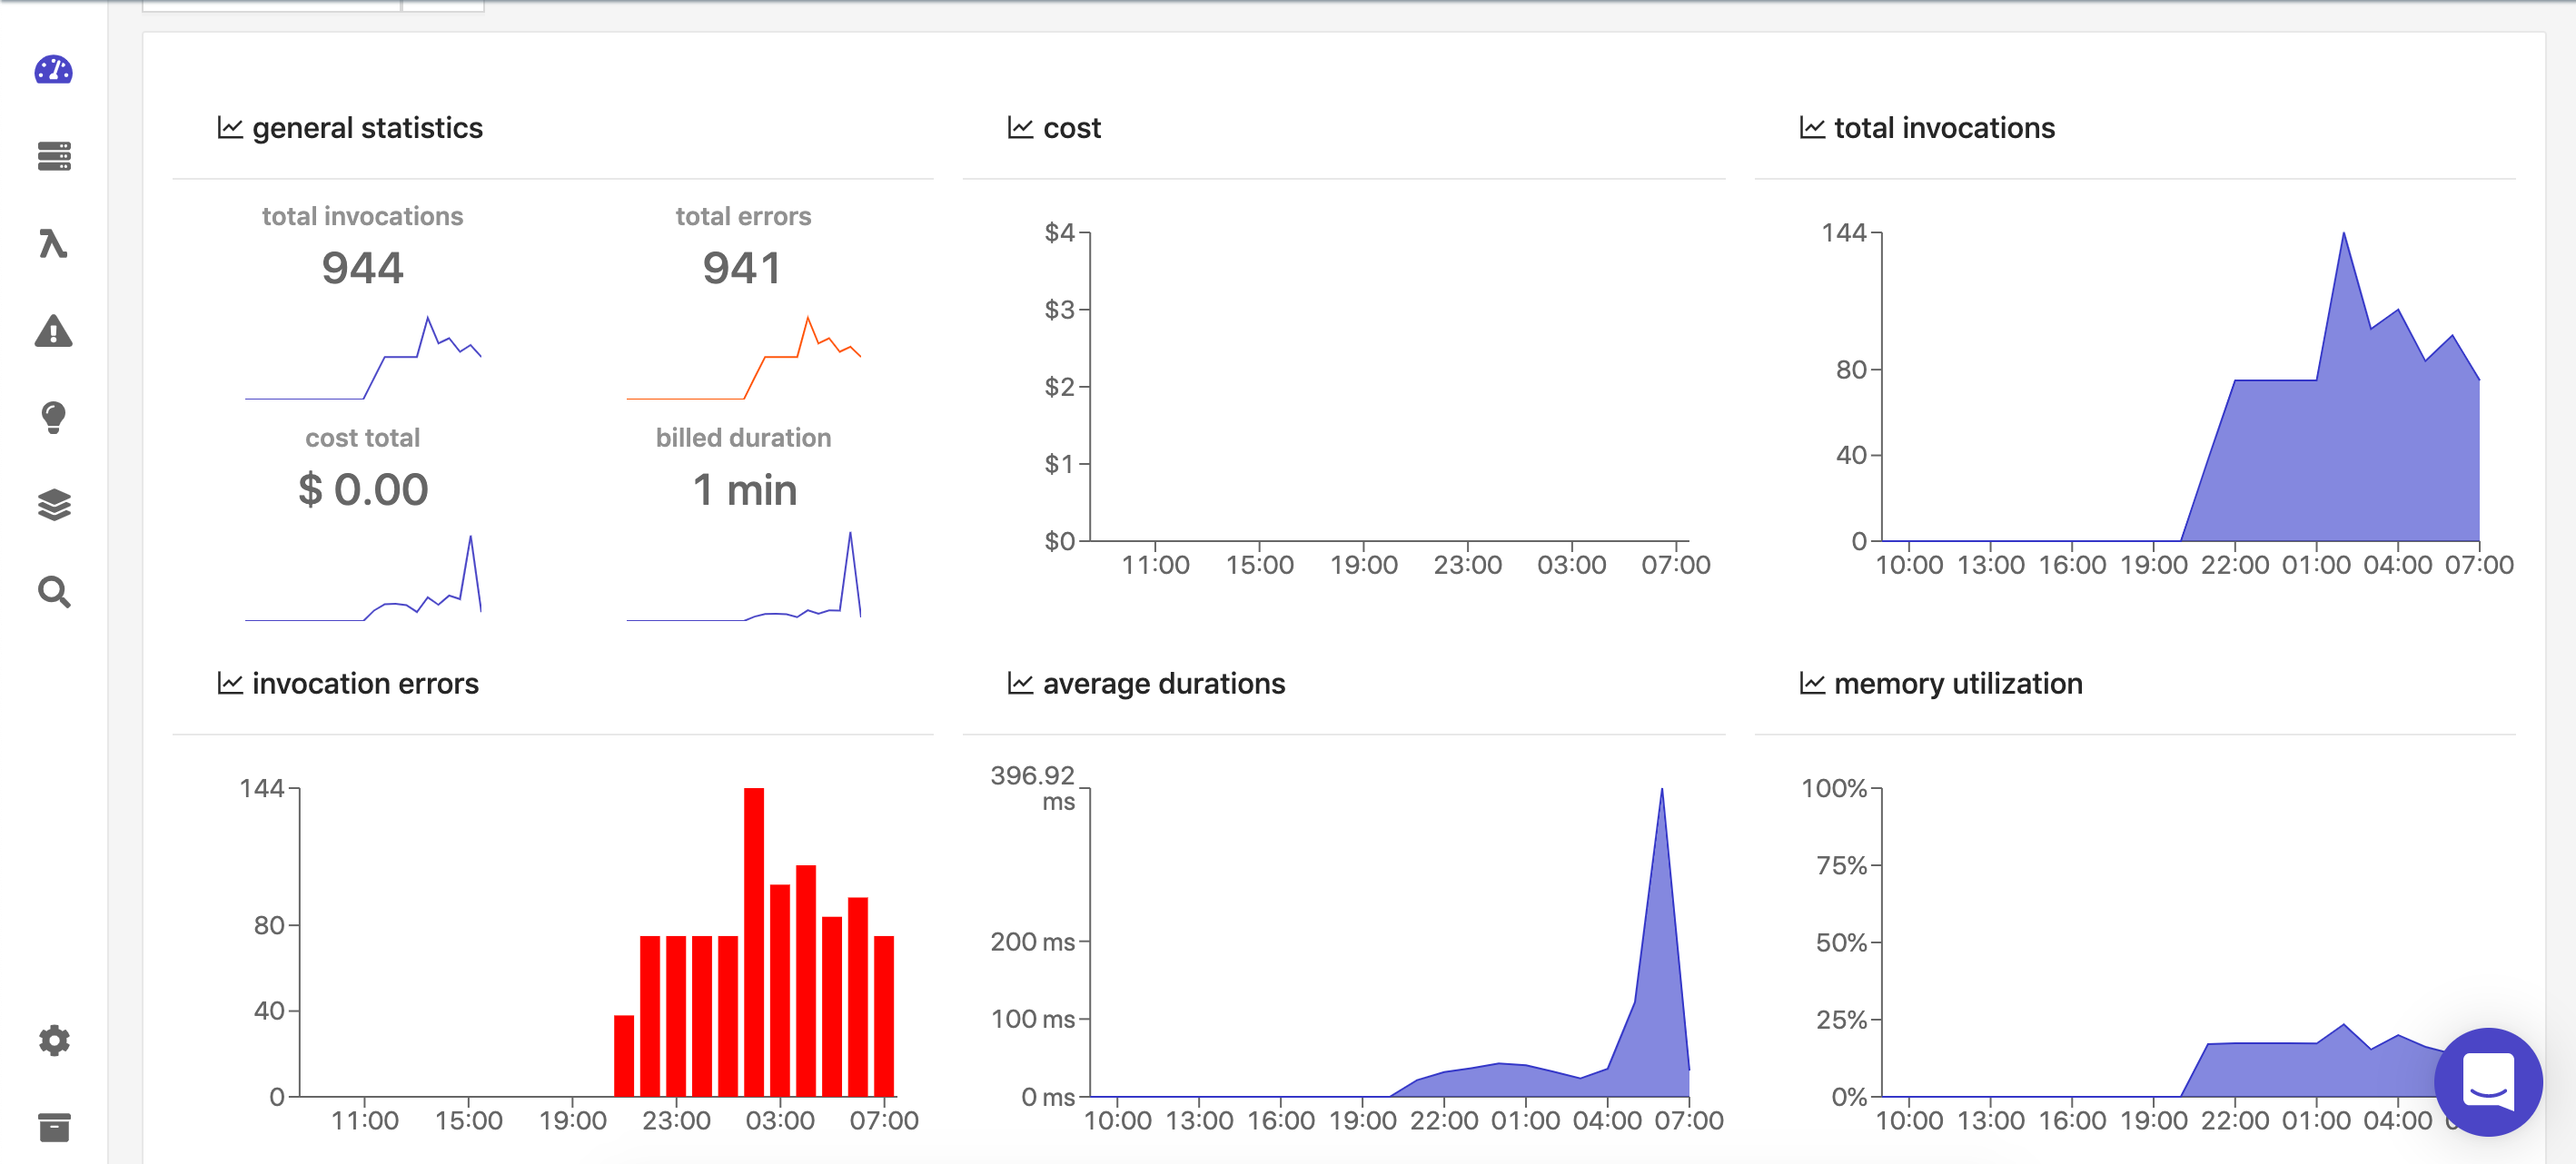Click the memory utilization widget heading
Screen dimensions: 2576x1164
[x=1958, y=683]
